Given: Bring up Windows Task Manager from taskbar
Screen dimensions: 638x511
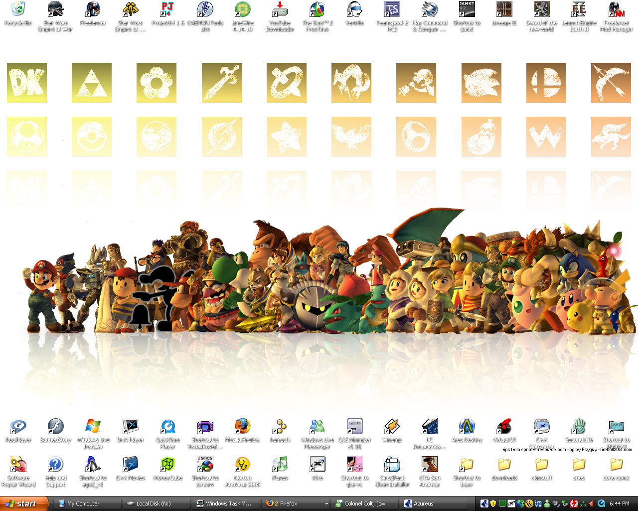Looking at the screenshot, I should 226,504.
